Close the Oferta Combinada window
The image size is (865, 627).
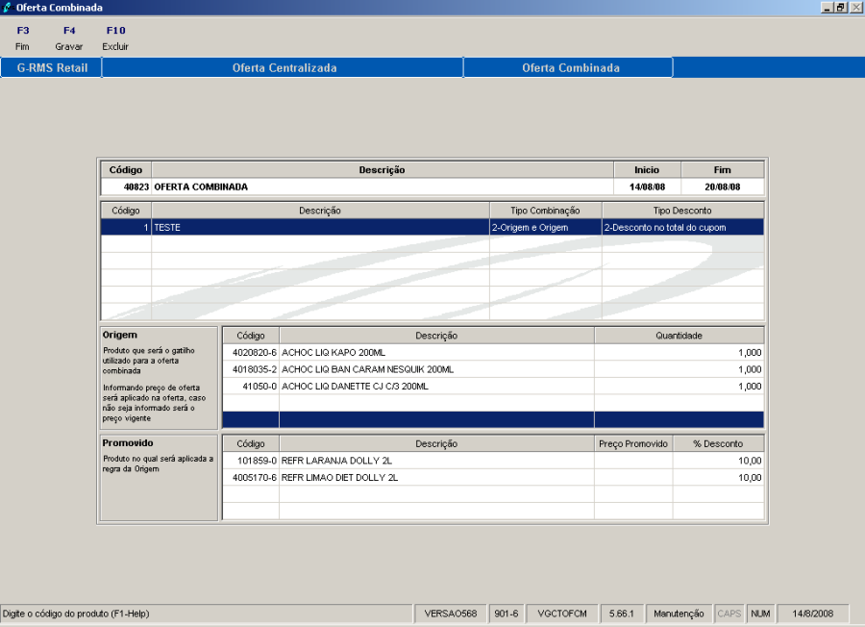tap(855, 7)
